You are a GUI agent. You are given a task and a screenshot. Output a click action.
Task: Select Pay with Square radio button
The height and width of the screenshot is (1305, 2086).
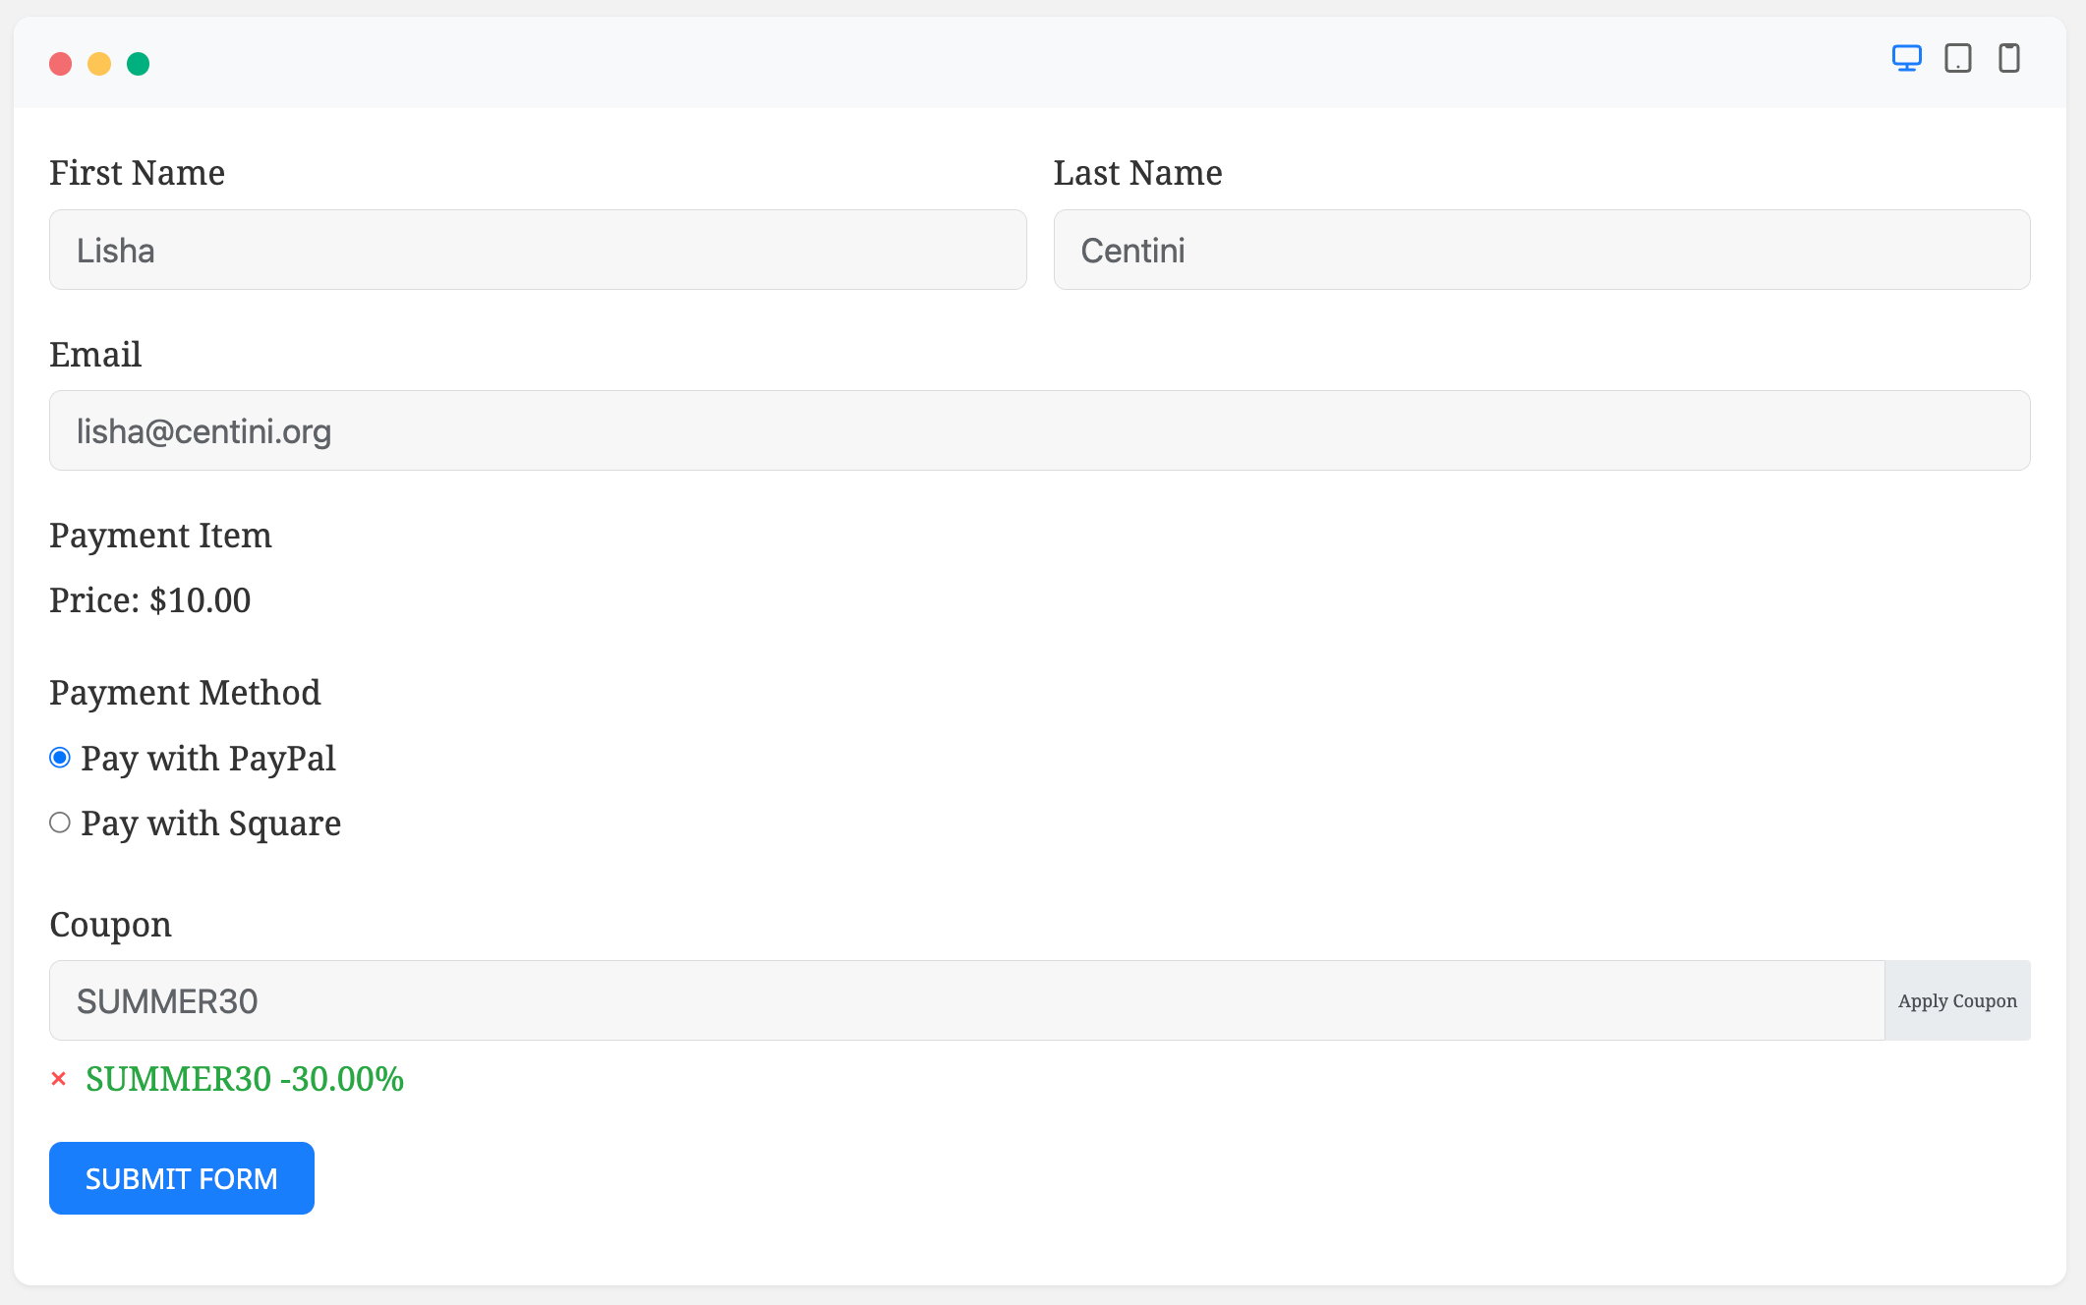click(x=60, y=821)
